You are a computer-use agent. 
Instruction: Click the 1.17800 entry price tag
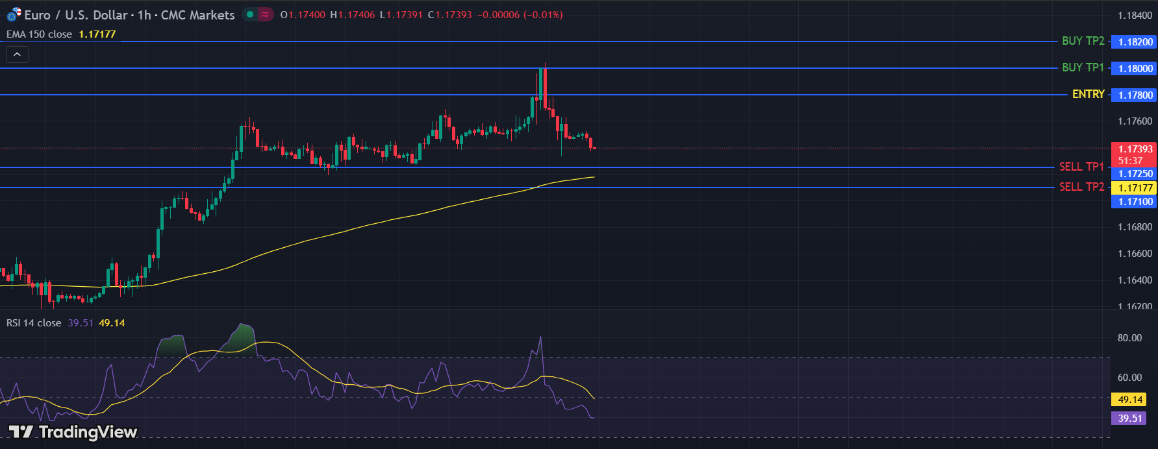[x=1135, y=95]
